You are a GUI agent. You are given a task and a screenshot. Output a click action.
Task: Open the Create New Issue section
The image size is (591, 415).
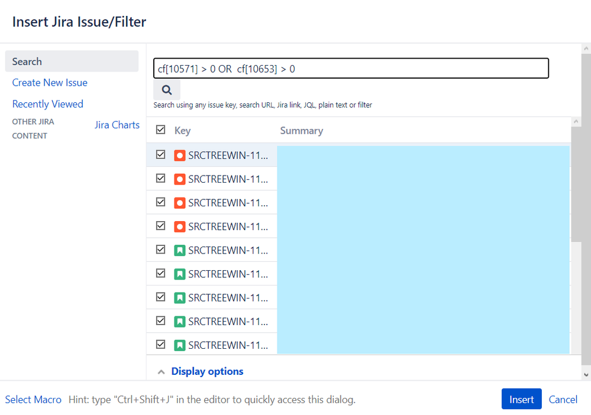tap(49, 82)
